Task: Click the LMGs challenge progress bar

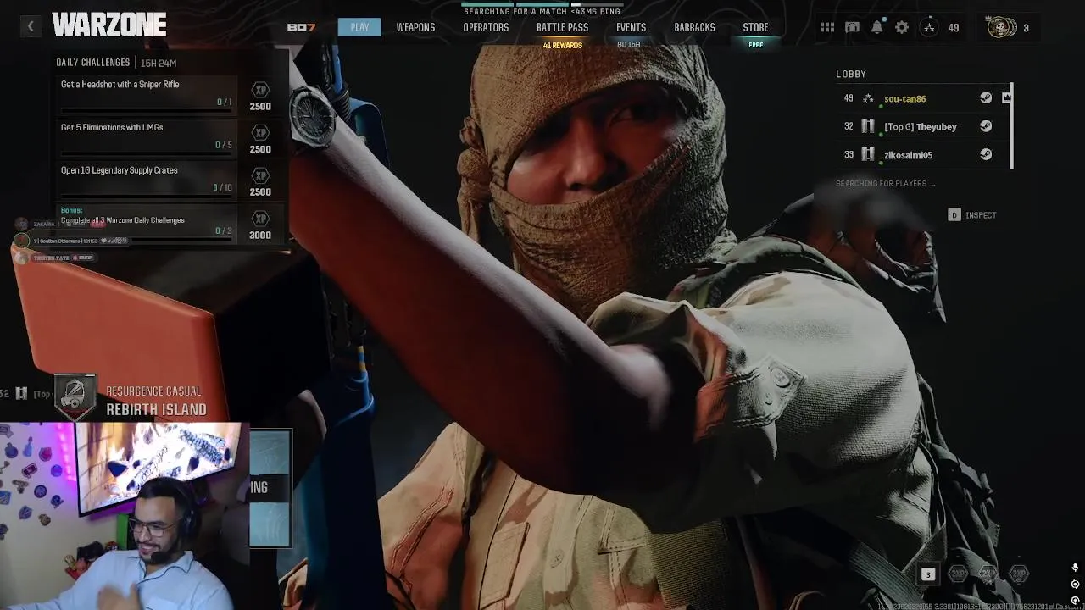Action: click(146, 152)
